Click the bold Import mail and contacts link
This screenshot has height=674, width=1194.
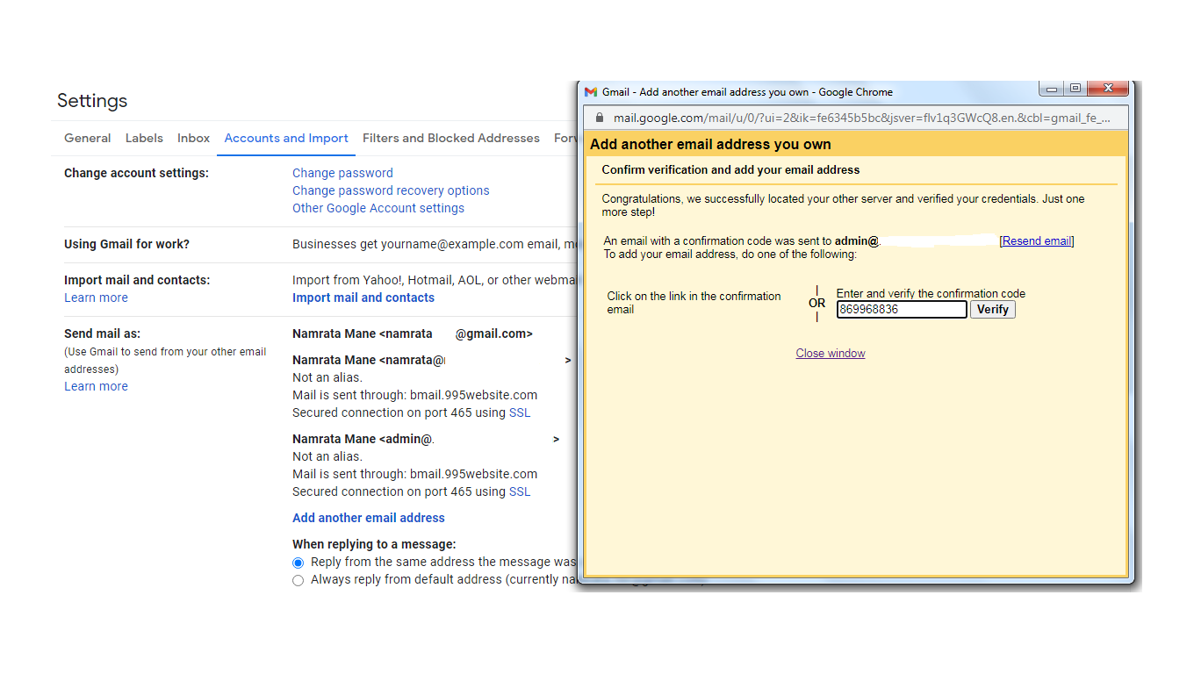click(x=363, y=298)
